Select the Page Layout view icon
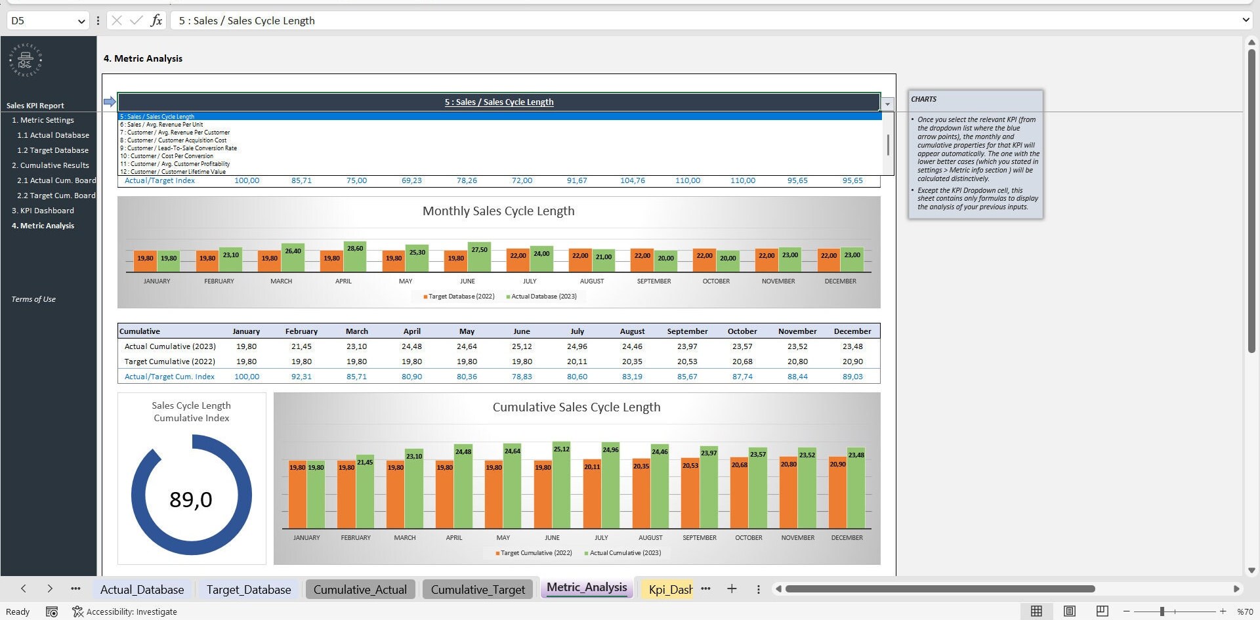Screen dimensions: 1260x620 coord(1070,611)
